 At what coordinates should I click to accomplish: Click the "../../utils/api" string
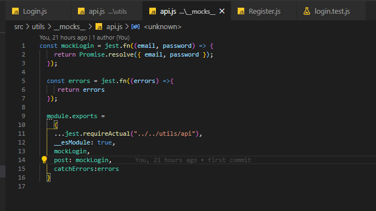click(x=164, y=134)
